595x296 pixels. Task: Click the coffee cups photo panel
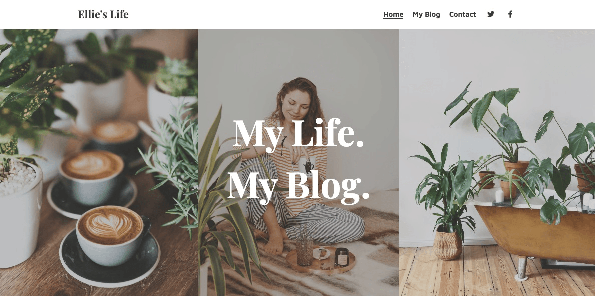coord(99,162)
